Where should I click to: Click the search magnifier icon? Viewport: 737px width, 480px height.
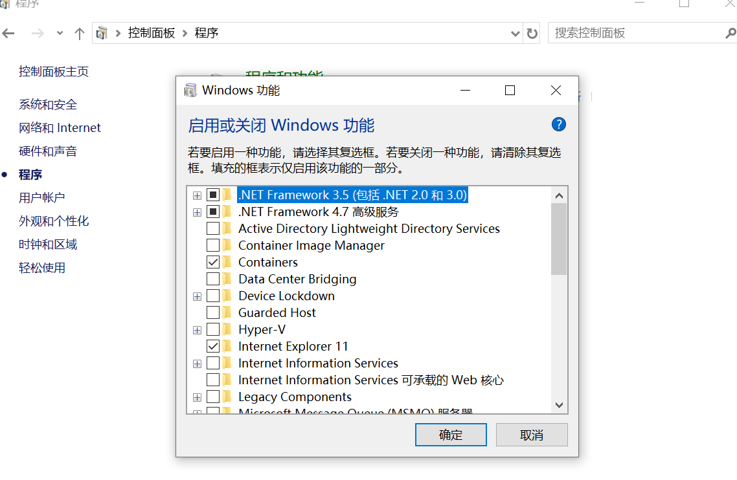[731, 34]
